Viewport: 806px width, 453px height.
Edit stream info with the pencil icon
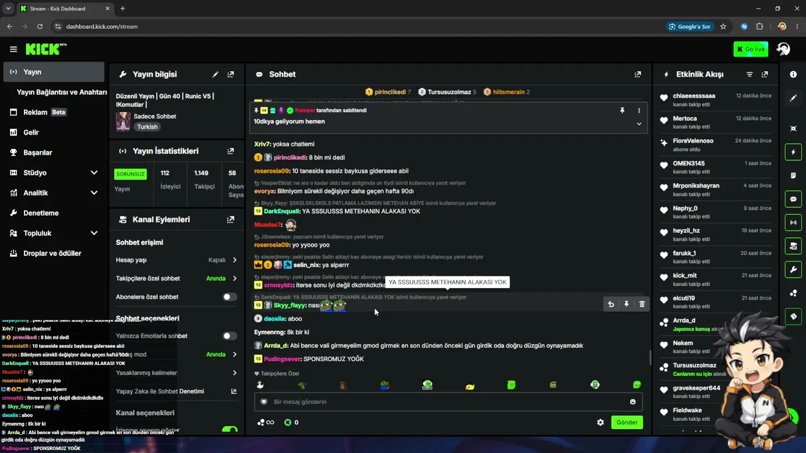click(215, 74)
